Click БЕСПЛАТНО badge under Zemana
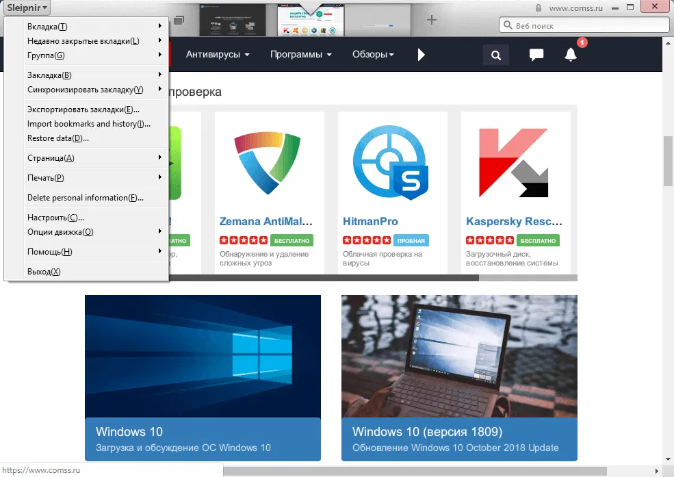Image resolution: width=674 pixels, height=477 pixels. [x=292, y=241]
